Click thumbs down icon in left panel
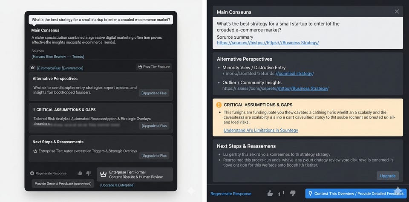The image size is (409, 202). point(89,173)
